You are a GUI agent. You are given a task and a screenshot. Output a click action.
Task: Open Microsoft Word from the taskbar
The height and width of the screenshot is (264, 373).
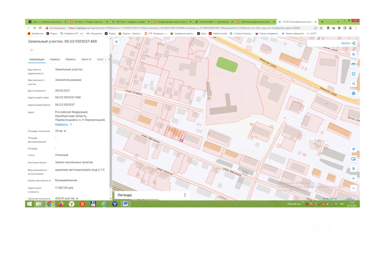[x=125, y=204]
